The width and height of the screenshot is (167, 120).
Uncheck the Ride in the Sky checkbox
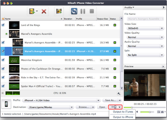coord(3,77)
